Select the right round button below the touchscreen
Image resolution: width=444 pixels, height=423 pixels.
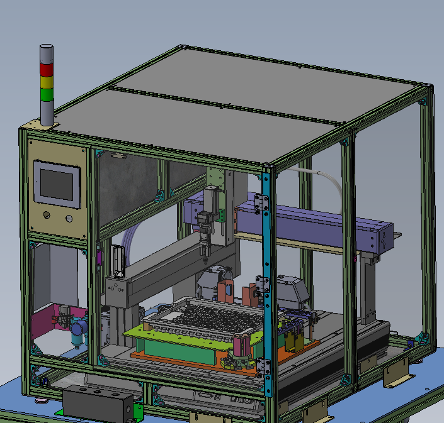click(x=69, y=219)
